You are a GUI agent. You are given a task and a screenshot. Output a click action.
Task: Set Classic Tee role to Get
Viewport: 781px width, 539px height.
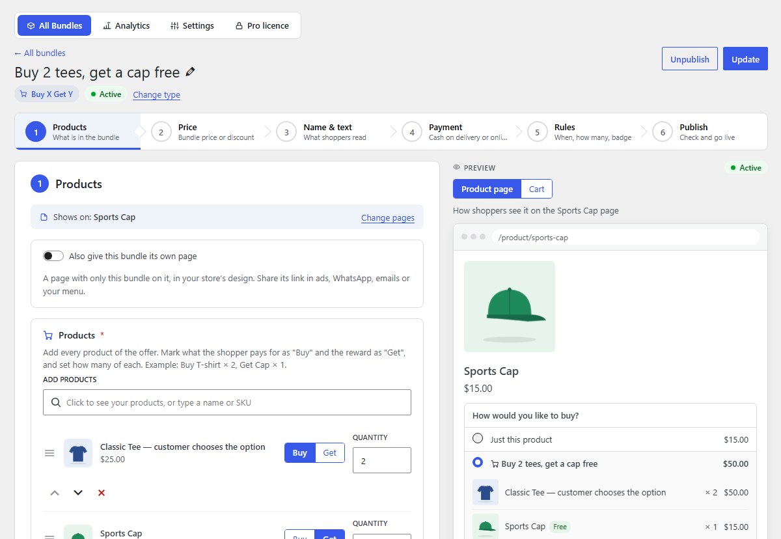click(x=330, y=452)
